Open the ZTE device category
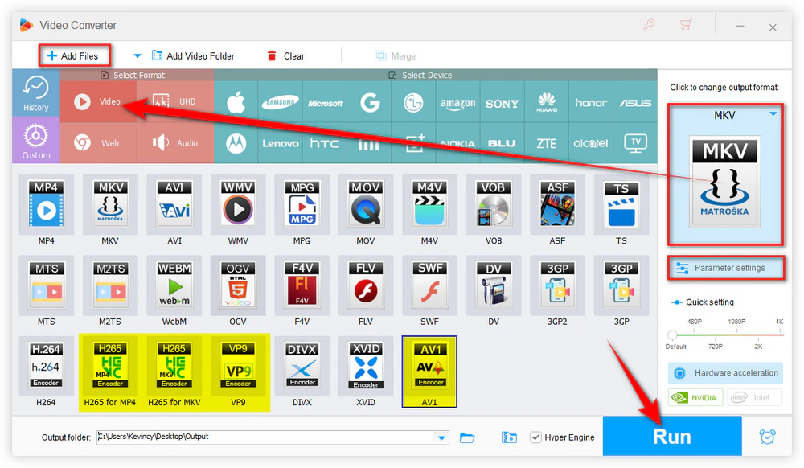 tap(547, 143)
